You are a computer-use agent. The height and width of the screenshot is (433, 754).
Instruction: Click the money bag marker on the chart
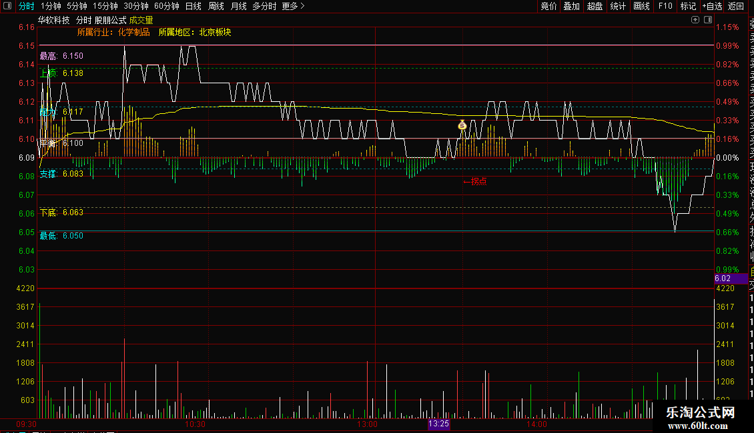462,125
